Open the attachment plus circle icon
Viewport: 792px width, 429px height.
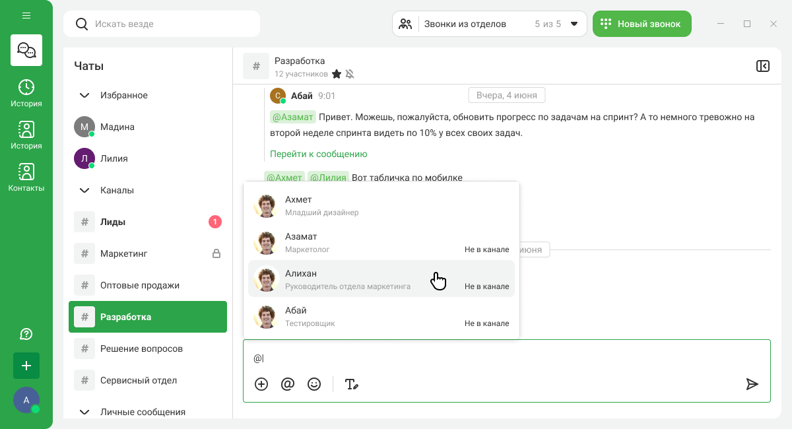[x=261, y=384]
